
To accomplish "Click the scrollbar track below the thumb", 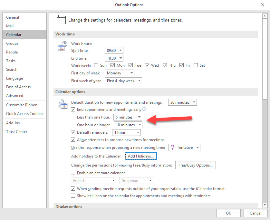I will [265, 151].
